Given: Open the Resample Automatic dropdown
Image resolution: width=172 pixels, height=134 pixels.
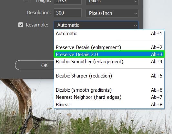Looking at the screenshot, I should pyautogui.click(x=96, y=25).
